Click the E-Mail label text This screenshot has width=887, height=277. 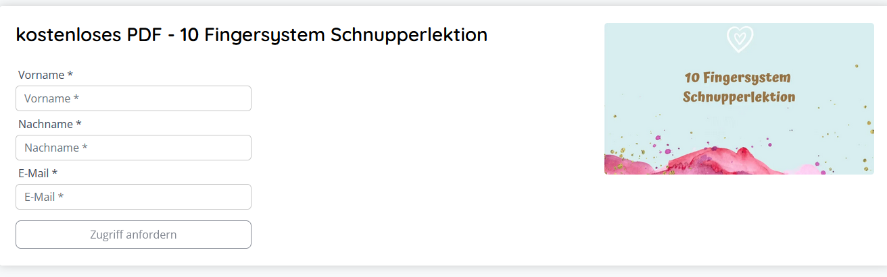coord(33,173)
